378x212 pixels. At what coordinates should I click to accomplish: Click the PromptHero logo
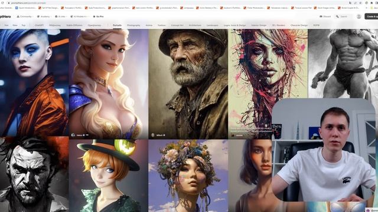5,16
